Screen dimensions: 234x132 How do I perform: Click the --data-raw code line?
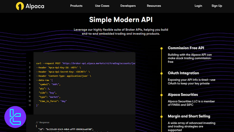point(44,80)
